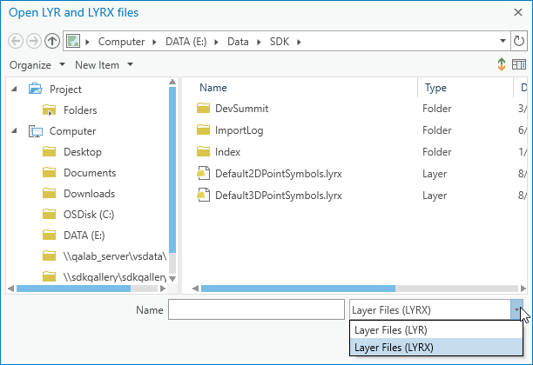Click Computer in the breadcrumb path

point(121,42)
